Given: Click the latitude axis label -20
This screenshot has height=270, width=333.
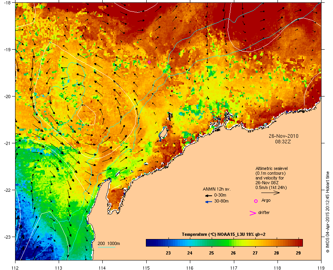Looking at the screenshot, I should click(x=8, y=96).
